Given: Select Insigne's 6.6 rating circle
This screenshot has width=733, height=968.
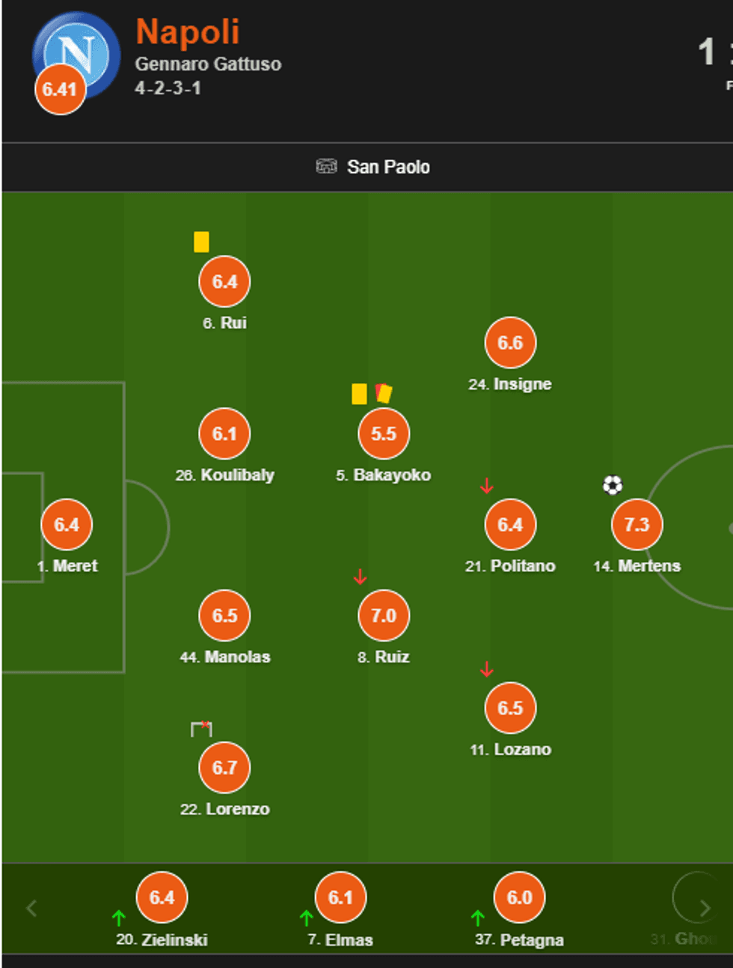Looking at the screenshot, I should pyautogui.click(x=510, y=343).
